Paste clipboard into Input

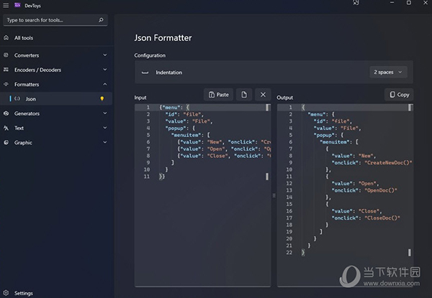pos(218,95)
